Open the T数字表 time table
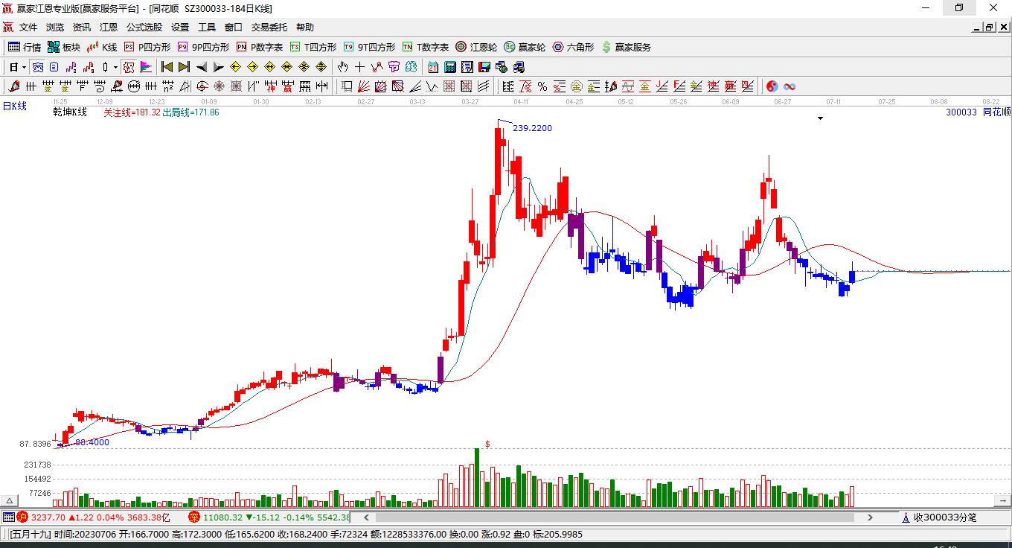 (426, 47)
